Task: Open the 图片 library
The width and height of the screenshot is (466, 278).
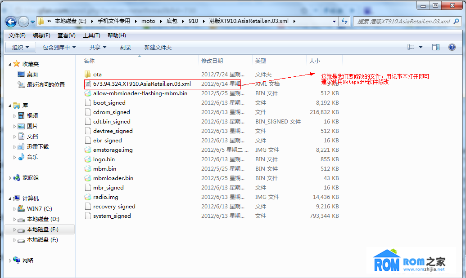Action: [32, 126]
